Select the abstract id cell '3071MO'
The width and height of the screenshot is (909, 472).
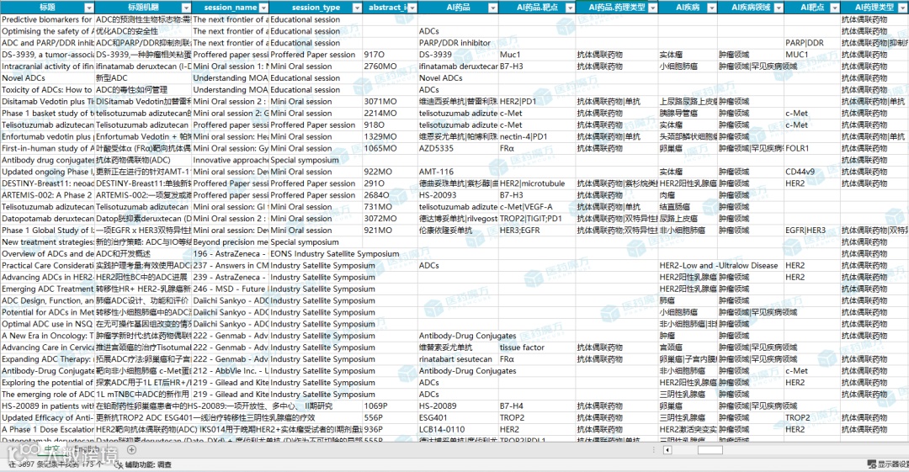(x=391, y=102)
